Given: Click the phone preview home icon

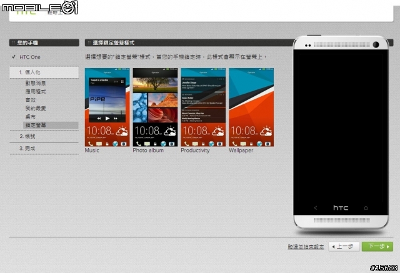Looking at the screenshot, I should 366,208.
